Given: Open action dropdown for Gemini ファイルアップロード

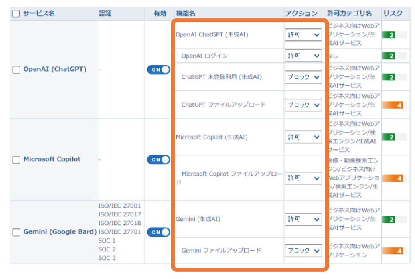Looking at the screenshot, I should (303, 250).
